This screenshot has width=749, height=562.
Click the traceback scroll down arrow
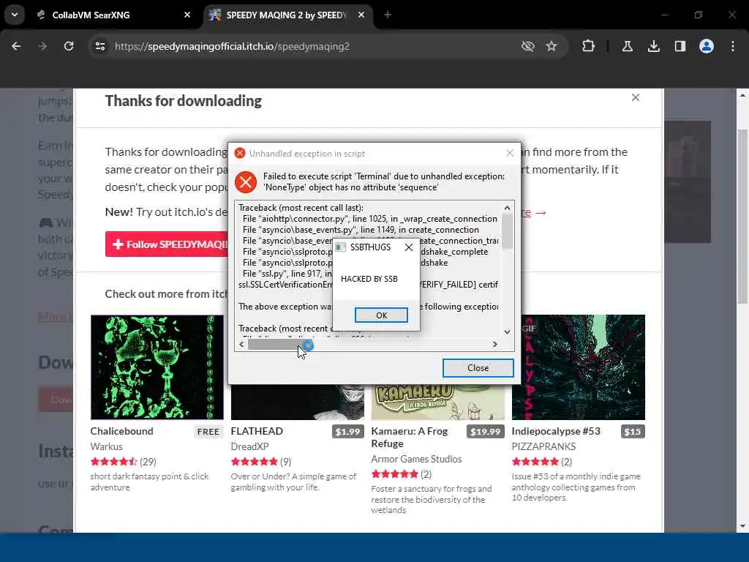(508, 331)
